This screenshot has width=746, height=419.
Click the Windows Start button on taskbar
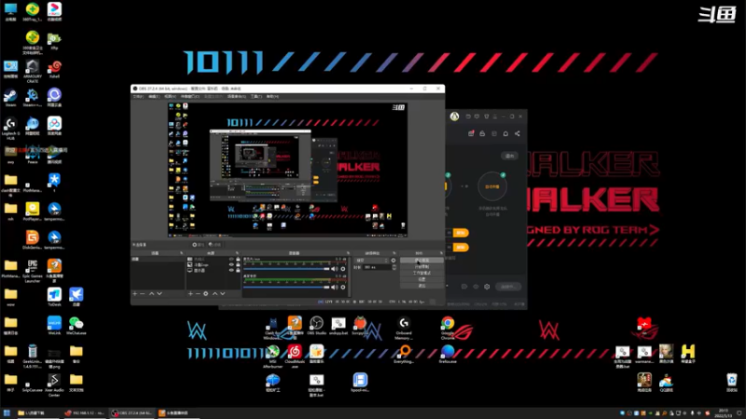click(7, 413)
